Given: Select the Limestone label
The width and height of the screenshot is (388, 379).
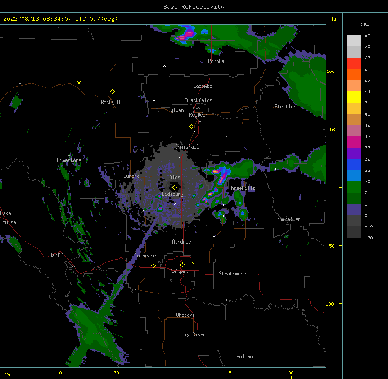Looking at the screenshot, I should pos(69,160).
